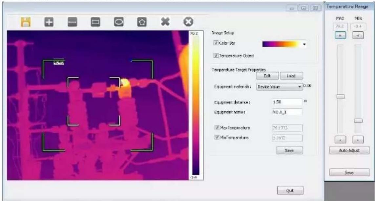Click the yellow save disk icon
The height and width of the screenshot is (201, 375).
tap(26, 22)
